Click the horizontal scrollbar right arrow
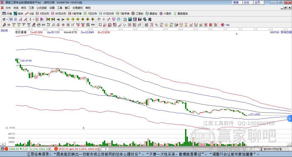 (x=251, y=149)
